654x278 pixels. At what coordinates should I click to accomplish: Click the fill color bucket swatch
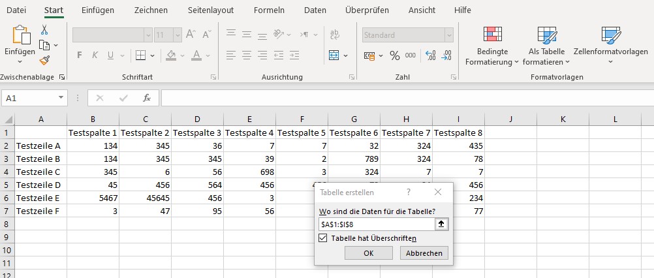click(171, 55)
